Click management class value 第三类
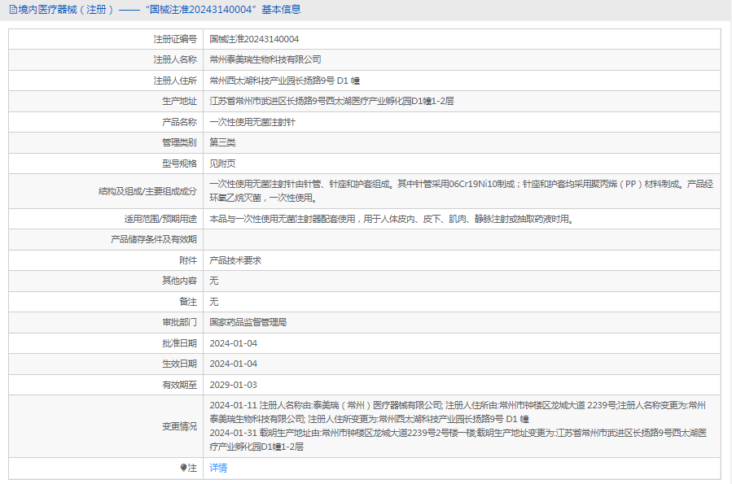This screenshot has height=484, width=732. coord(222,142)
